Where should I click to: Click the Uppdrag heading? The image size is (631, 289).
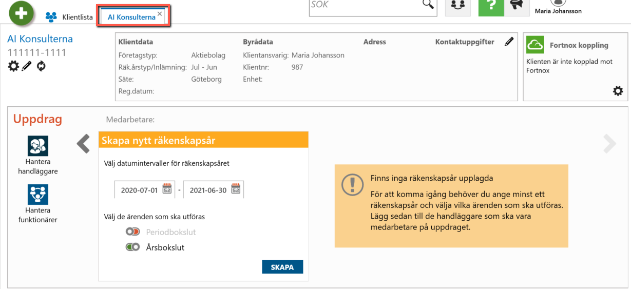37,119
